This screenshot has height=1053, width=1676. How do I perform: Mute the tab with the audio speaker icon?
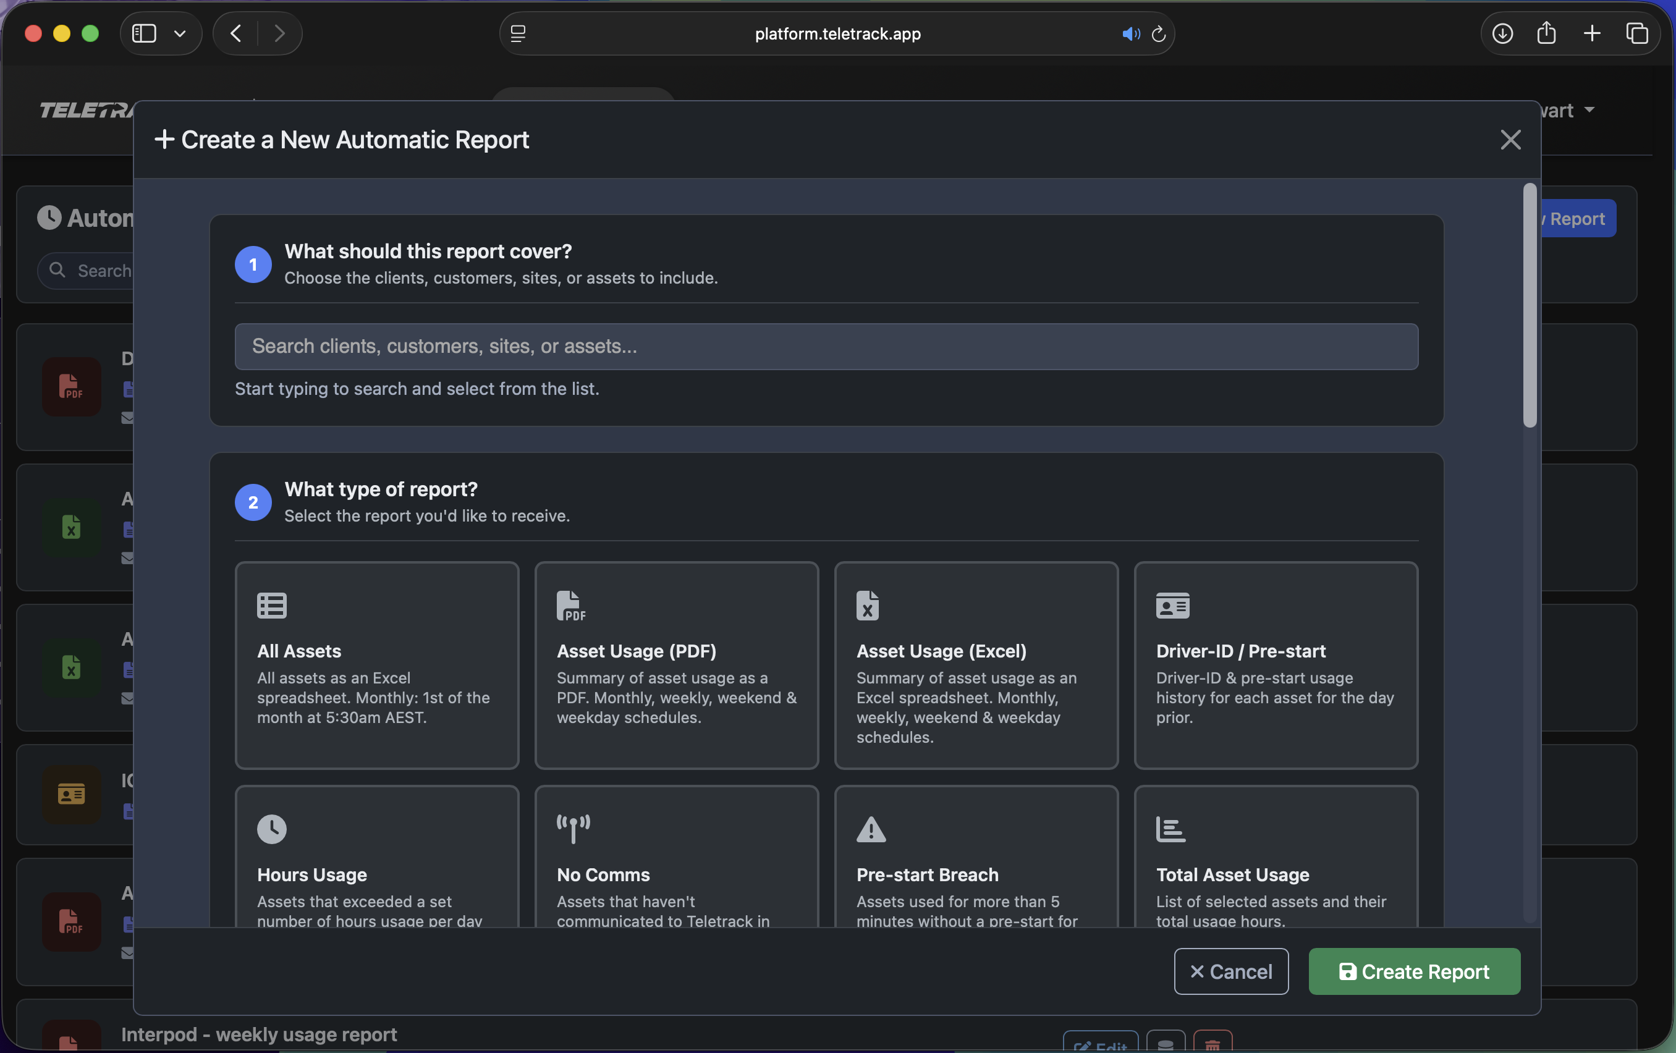(x=1130, y=33)
